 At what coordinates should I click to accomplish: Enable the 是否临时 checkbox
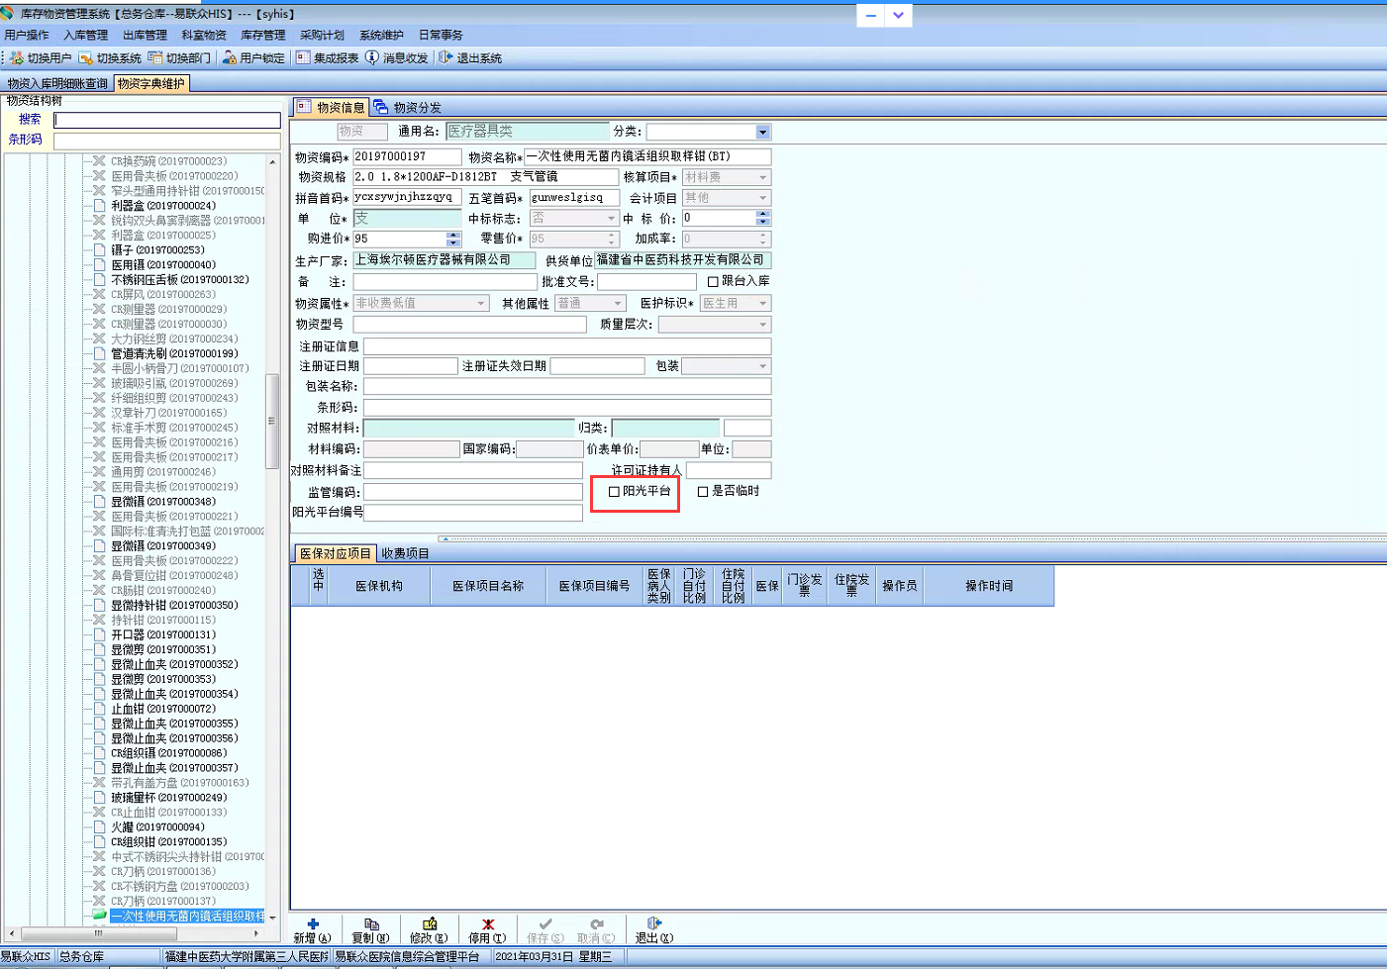coord(703,492)
